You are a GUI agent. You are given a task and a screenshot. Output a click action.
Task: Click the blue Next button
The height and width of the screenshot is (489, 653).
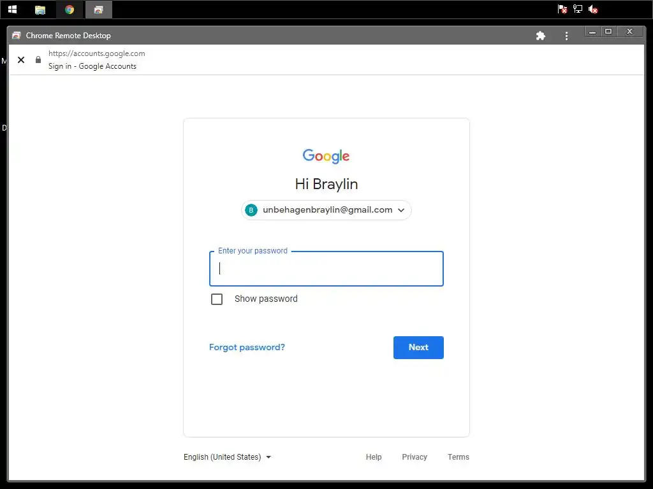coord(418,348)
